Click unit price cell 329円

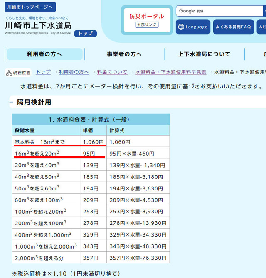93,234
